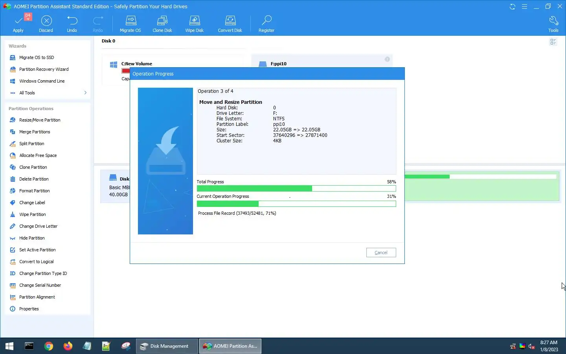Click the network tray icon
This screenshot has width=566, height=354.
[513, 347]
